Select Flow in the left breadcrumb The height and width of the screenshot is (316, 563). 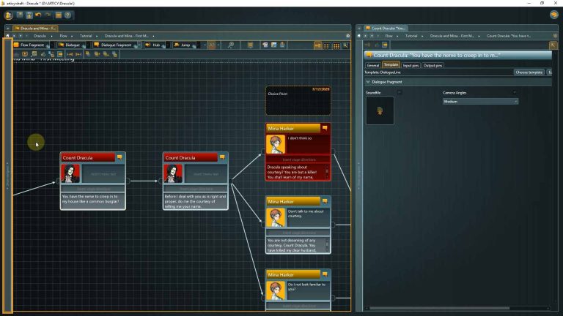click(x=63, y=36)
